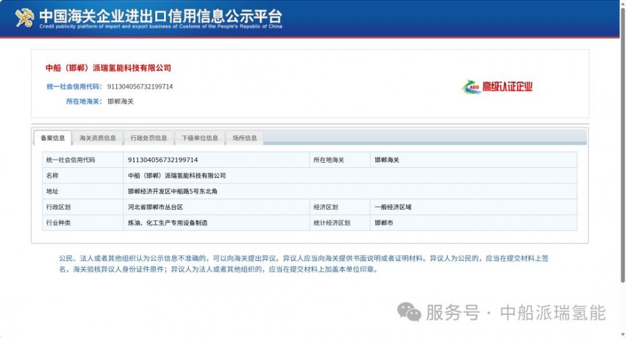Click the WeChat icon in the watermark

[x=410, y=312]
